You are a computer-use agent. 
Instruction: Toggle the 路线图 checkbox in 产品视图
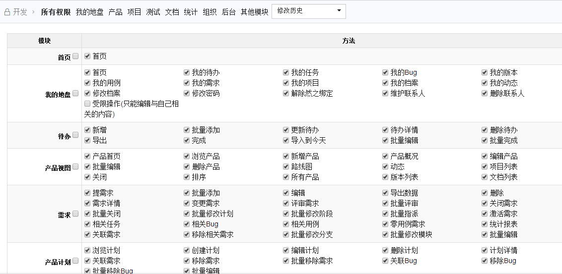pyautogui.click(x=286, y=166)
